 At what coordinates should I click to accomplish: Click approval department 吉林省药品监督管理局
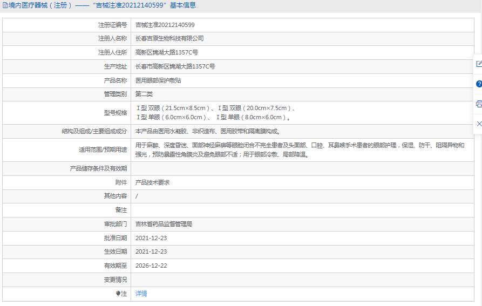164,224
